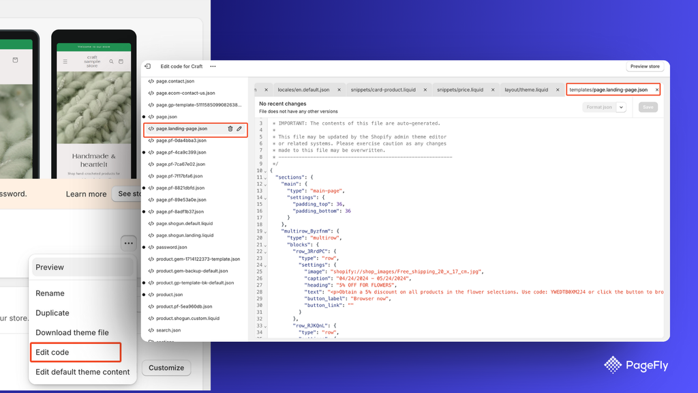The width and height of the screenshot is (698, 393).
Task: Switch to the snippets/price.liquid tab
Action: point(460,89)
